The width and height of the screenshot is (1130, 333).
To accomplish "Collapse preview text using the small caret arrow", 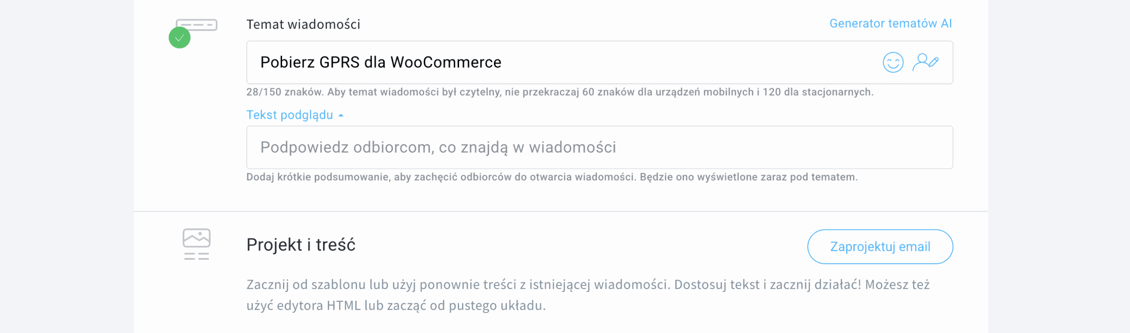I will click(x=341, y=116).
